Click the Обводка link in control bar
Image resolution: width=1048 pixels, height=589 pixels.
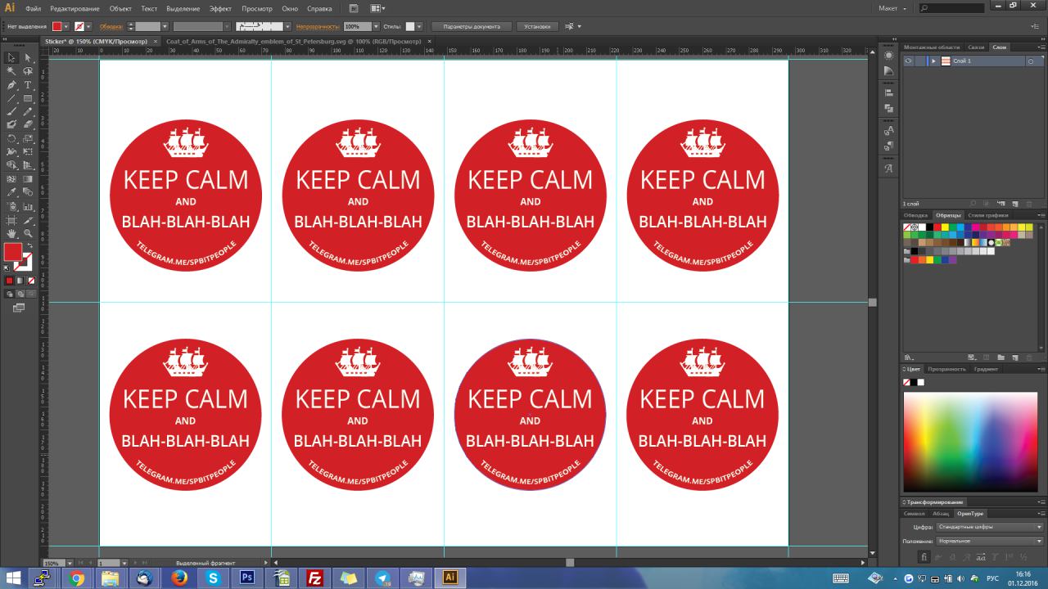pyautogui.click(x=111, y=27)
